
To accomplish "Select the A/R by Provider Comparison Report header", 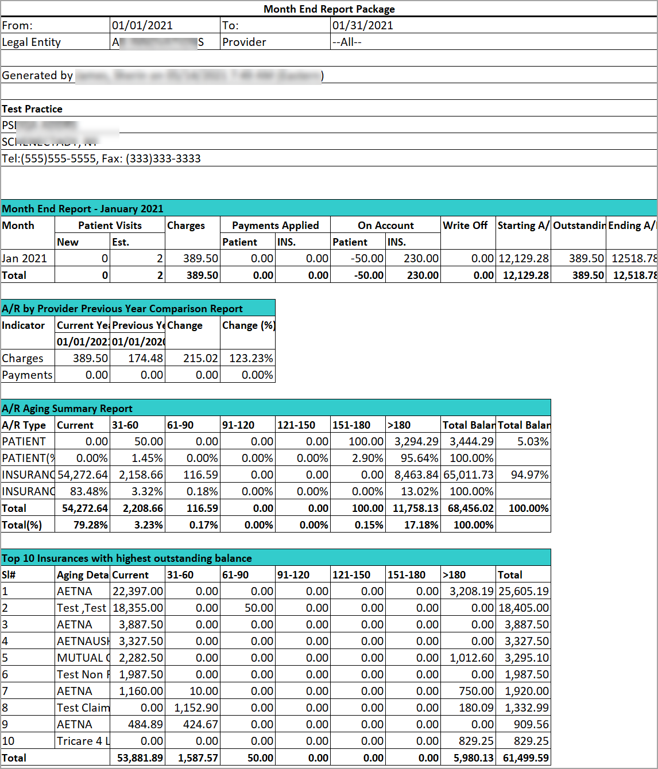I will tap(122, 309).
